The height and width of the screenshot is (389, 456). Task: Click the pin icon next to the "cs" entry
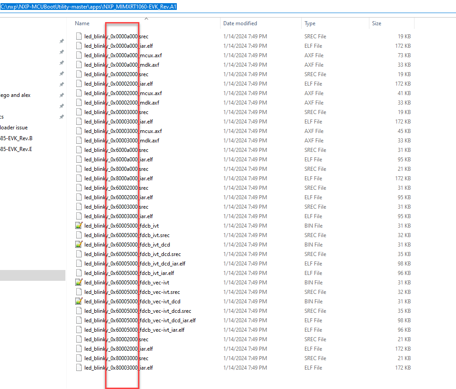61,117
